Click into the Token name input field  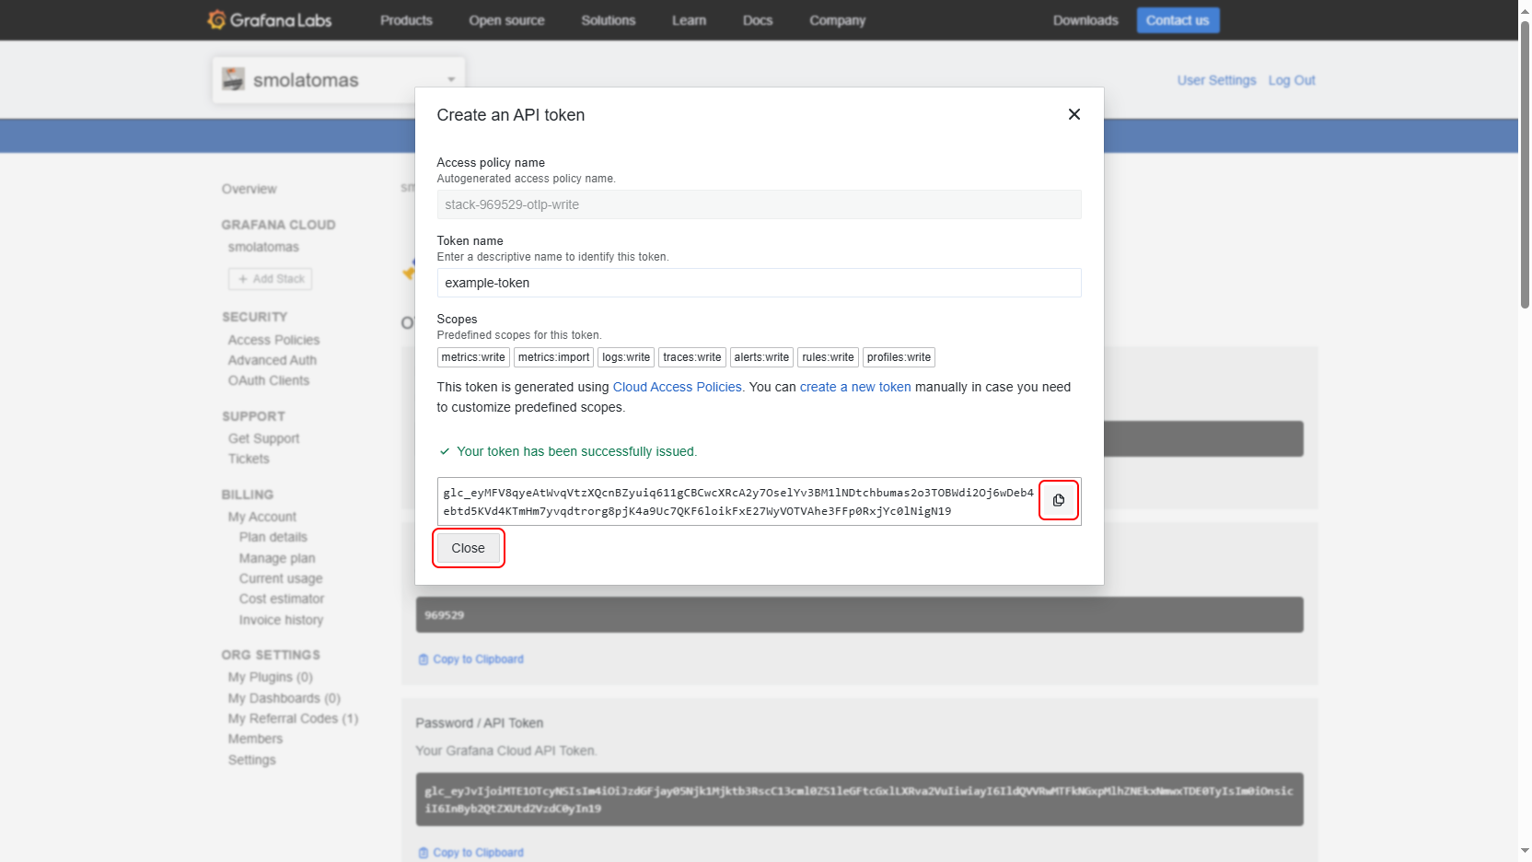coord(759,283)
